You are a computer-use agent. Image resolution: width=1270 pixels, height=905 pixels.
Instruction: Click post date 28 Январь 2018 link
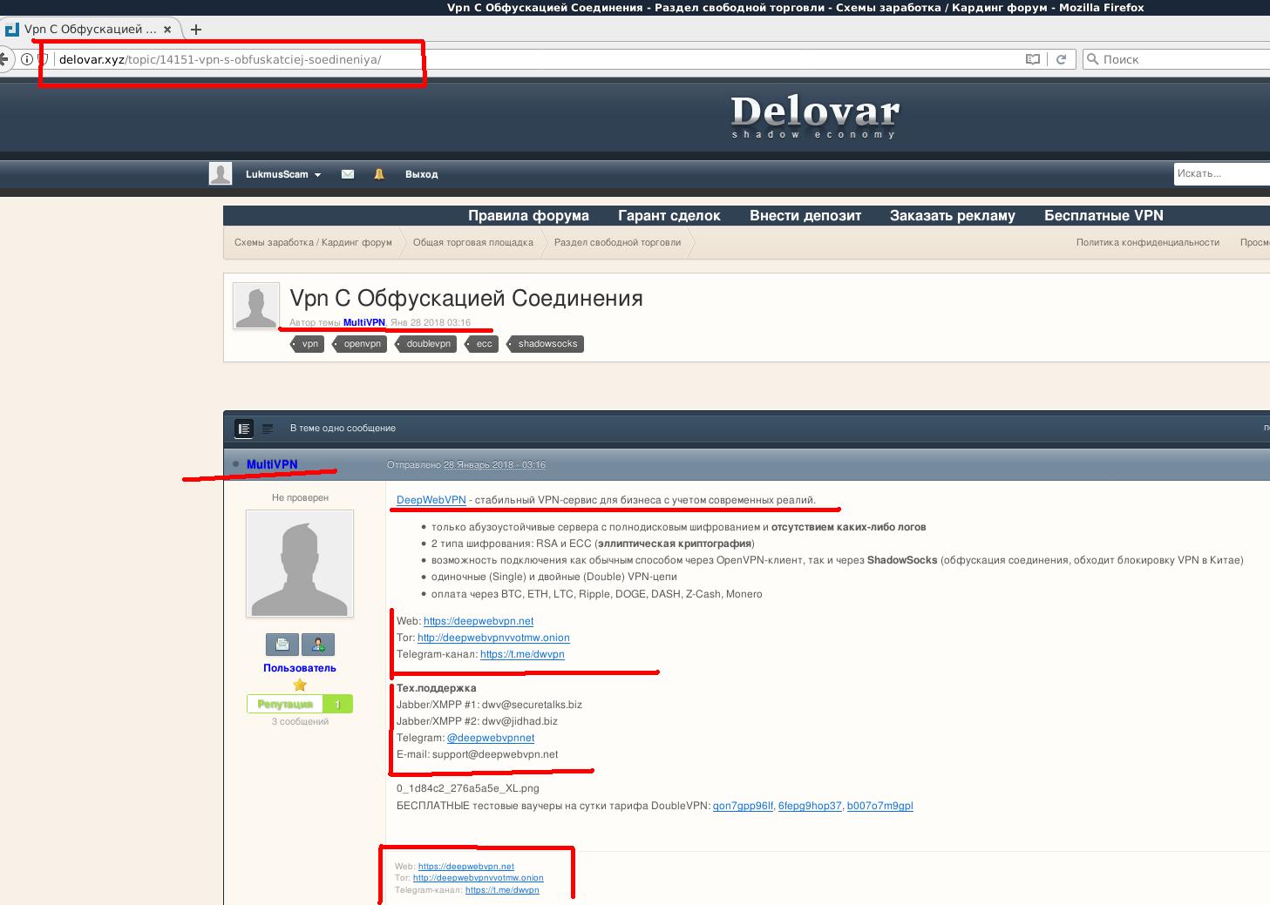(x=494, y=464)
